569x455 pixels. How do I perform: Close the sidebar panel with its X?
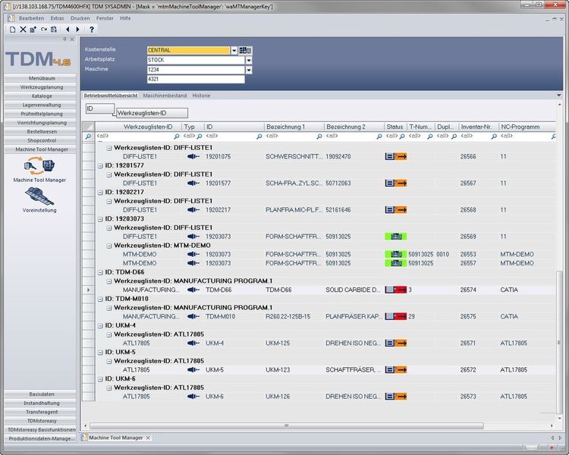[72, 39]
